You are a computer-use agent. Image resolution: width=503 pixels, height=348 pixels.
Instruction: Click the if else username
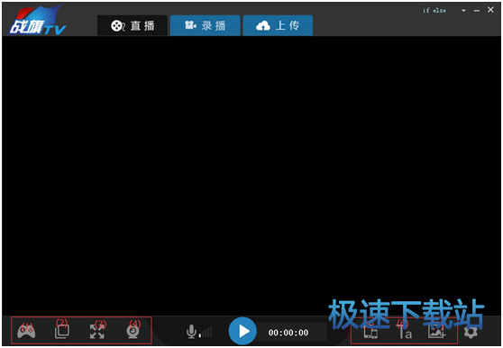[x=434, y=10]
